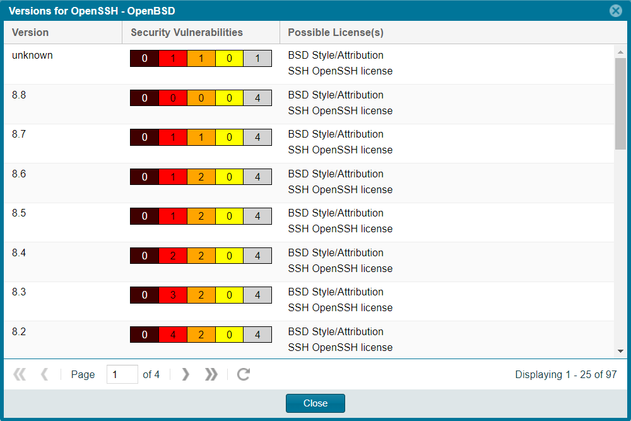Select version 8.6
The width and height of the screenshot is (631, 421).
[x=309, y=183]
